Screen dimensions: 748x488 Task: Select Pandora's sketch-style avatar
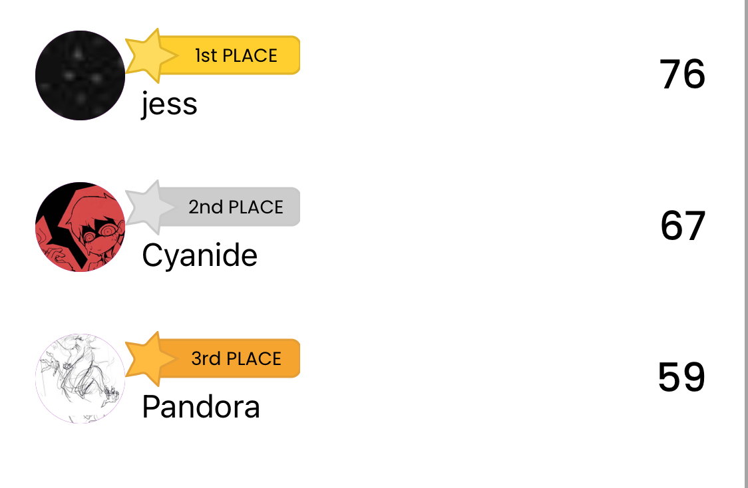click(80, 378)
